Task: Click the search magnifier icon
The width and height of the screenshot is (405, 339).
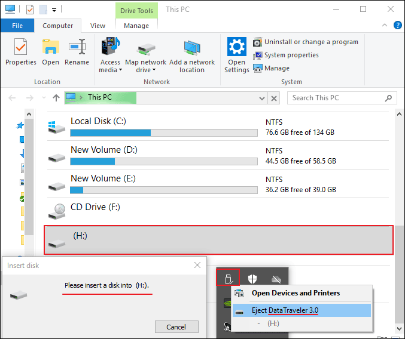Action: pyautogui.click(x=388, y=98)
